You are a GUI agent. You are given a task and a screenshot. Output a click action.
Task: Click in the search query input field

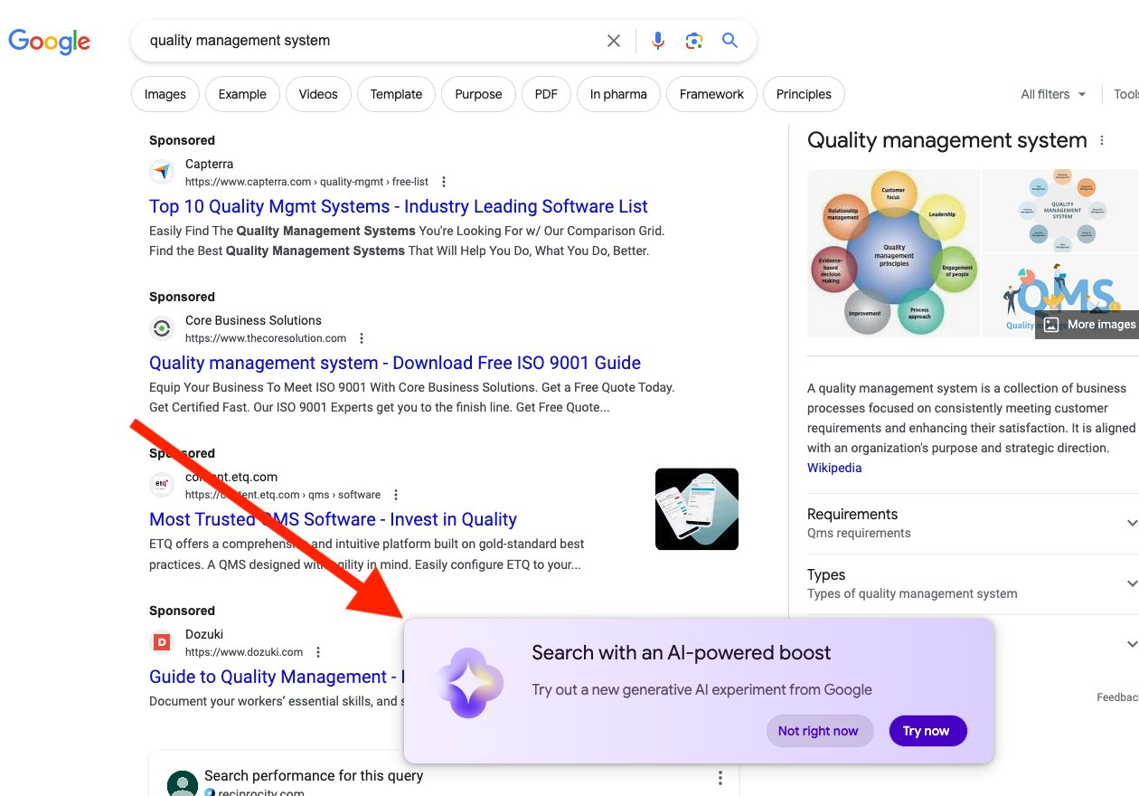371,41
